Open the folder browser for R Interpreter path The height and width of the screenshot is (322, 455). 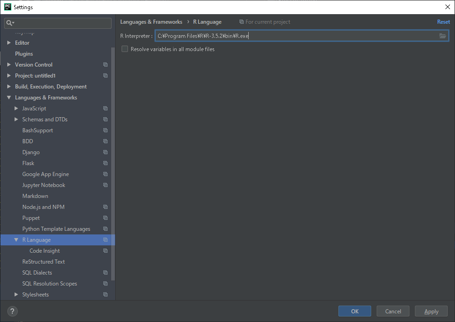tap(442, 36)
